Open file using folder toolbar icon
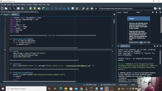 tap(6, 8)
